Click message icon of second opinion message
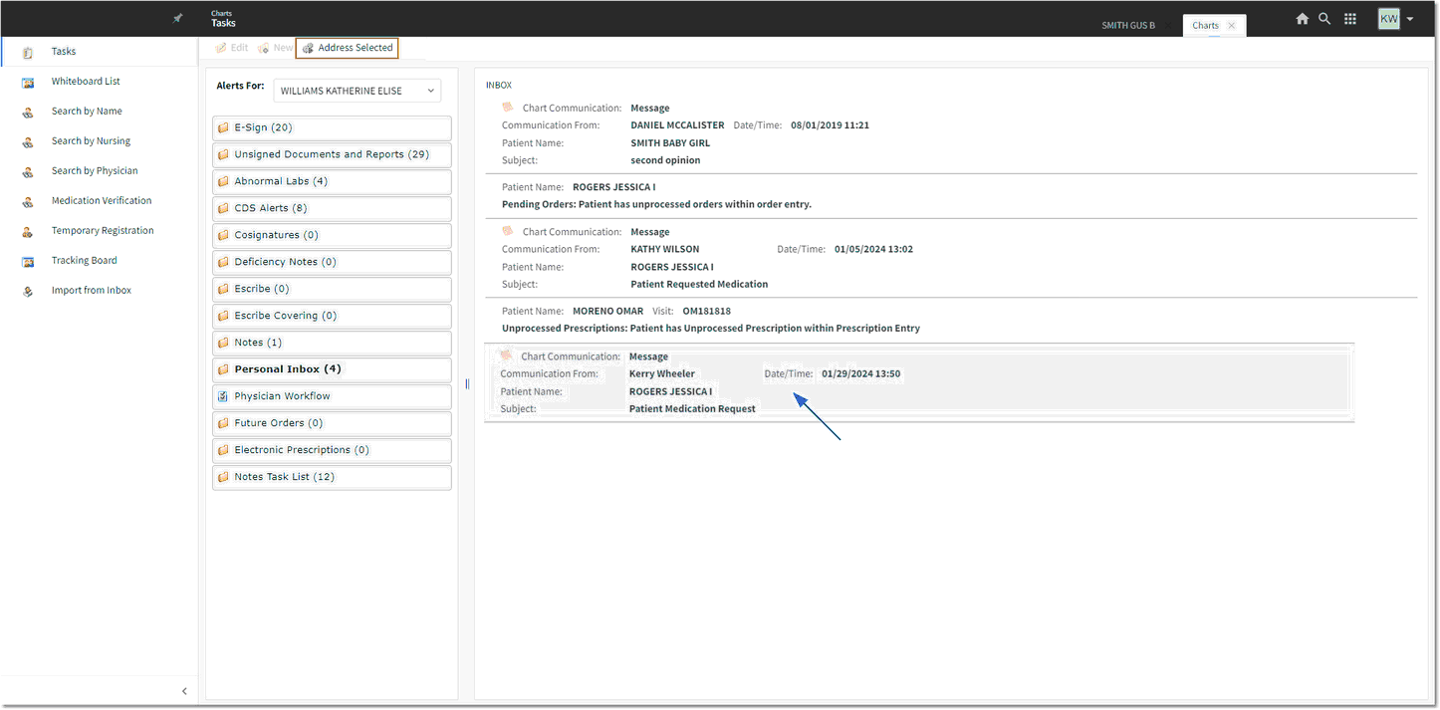Screen dimensions: 1440x710 [508, 107]
